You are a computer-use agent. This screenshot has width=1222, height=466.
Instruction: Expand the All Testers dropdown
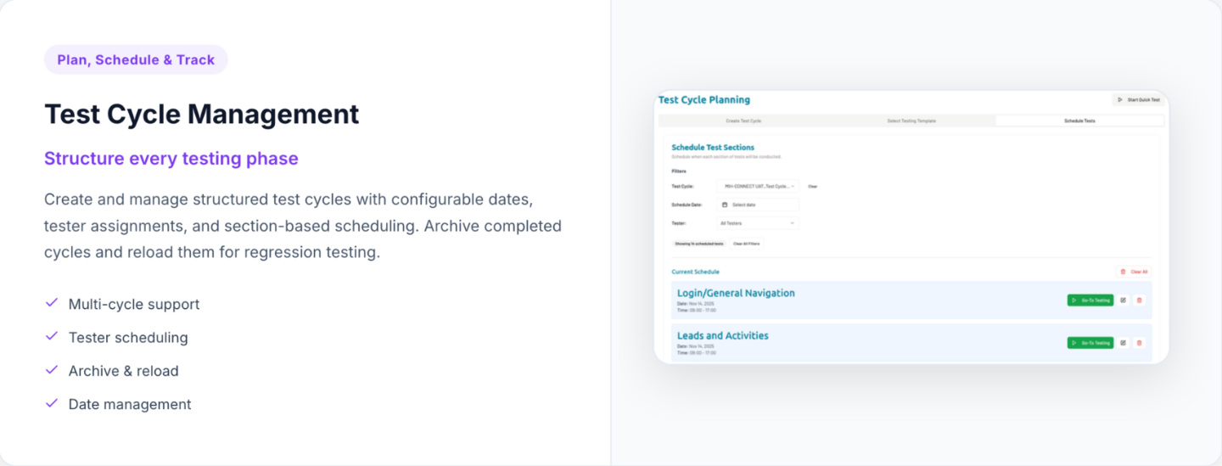coord(757,223)
